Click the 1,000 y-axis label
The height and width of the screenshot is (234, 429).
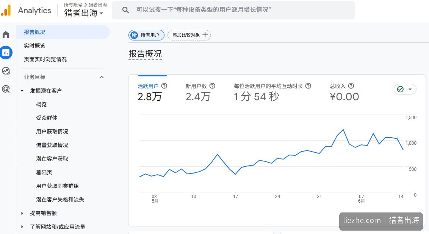(411, 143)
